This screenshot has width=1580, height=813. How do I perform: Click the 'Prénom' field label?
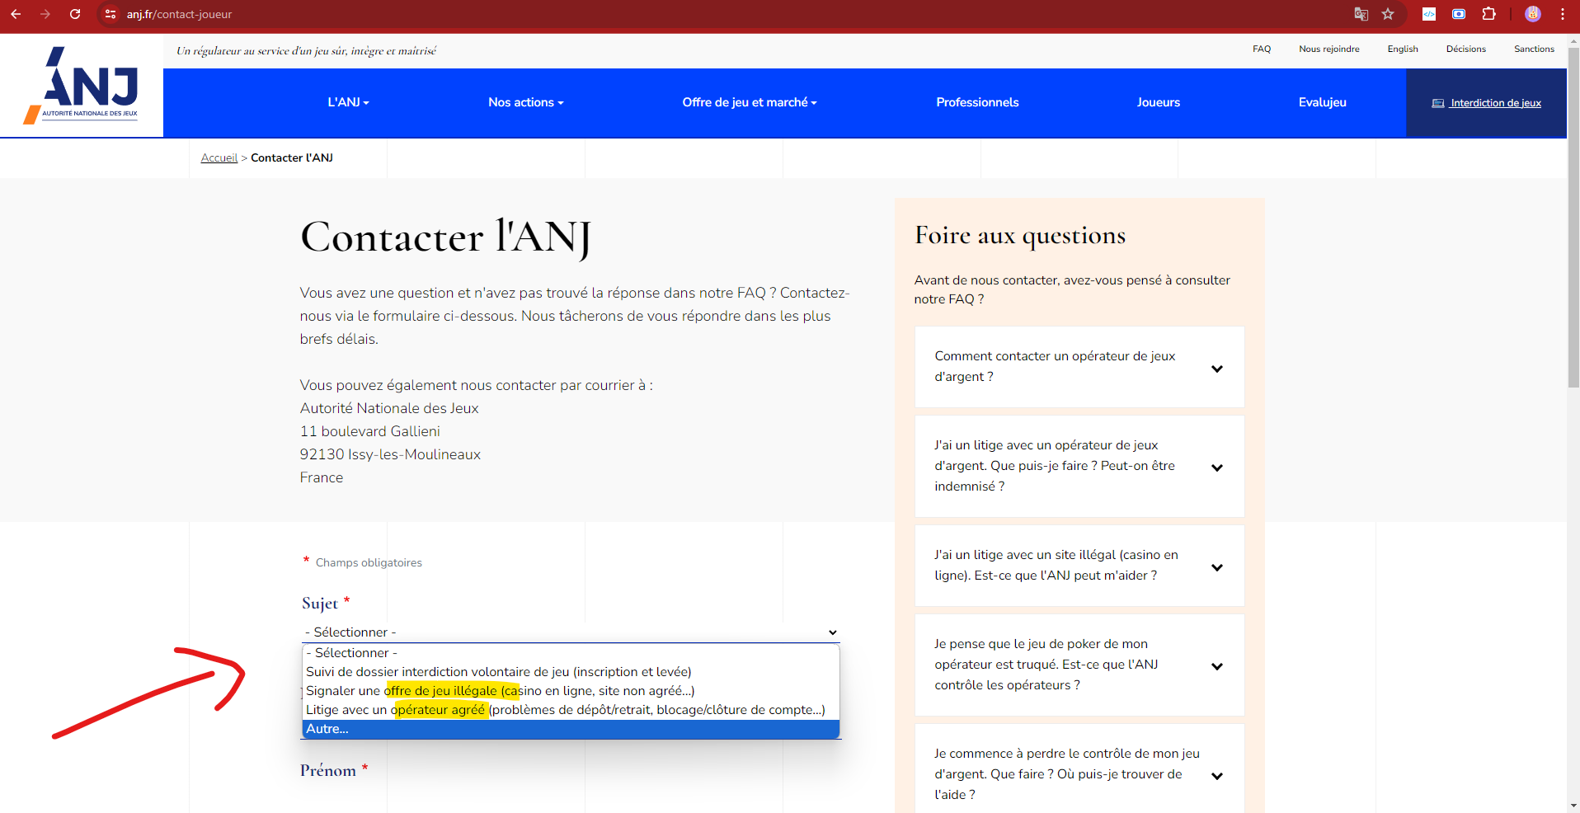pyautogui.click(x=328, y=770)
